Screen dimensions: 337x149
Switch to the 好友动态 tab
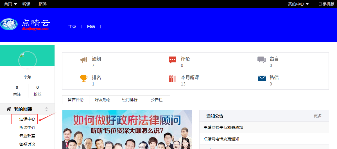103,100
